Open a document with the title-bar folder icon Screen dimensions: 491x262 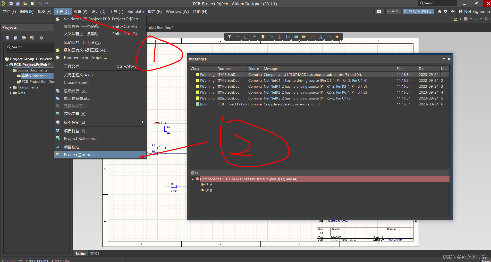tap(25, 3)
